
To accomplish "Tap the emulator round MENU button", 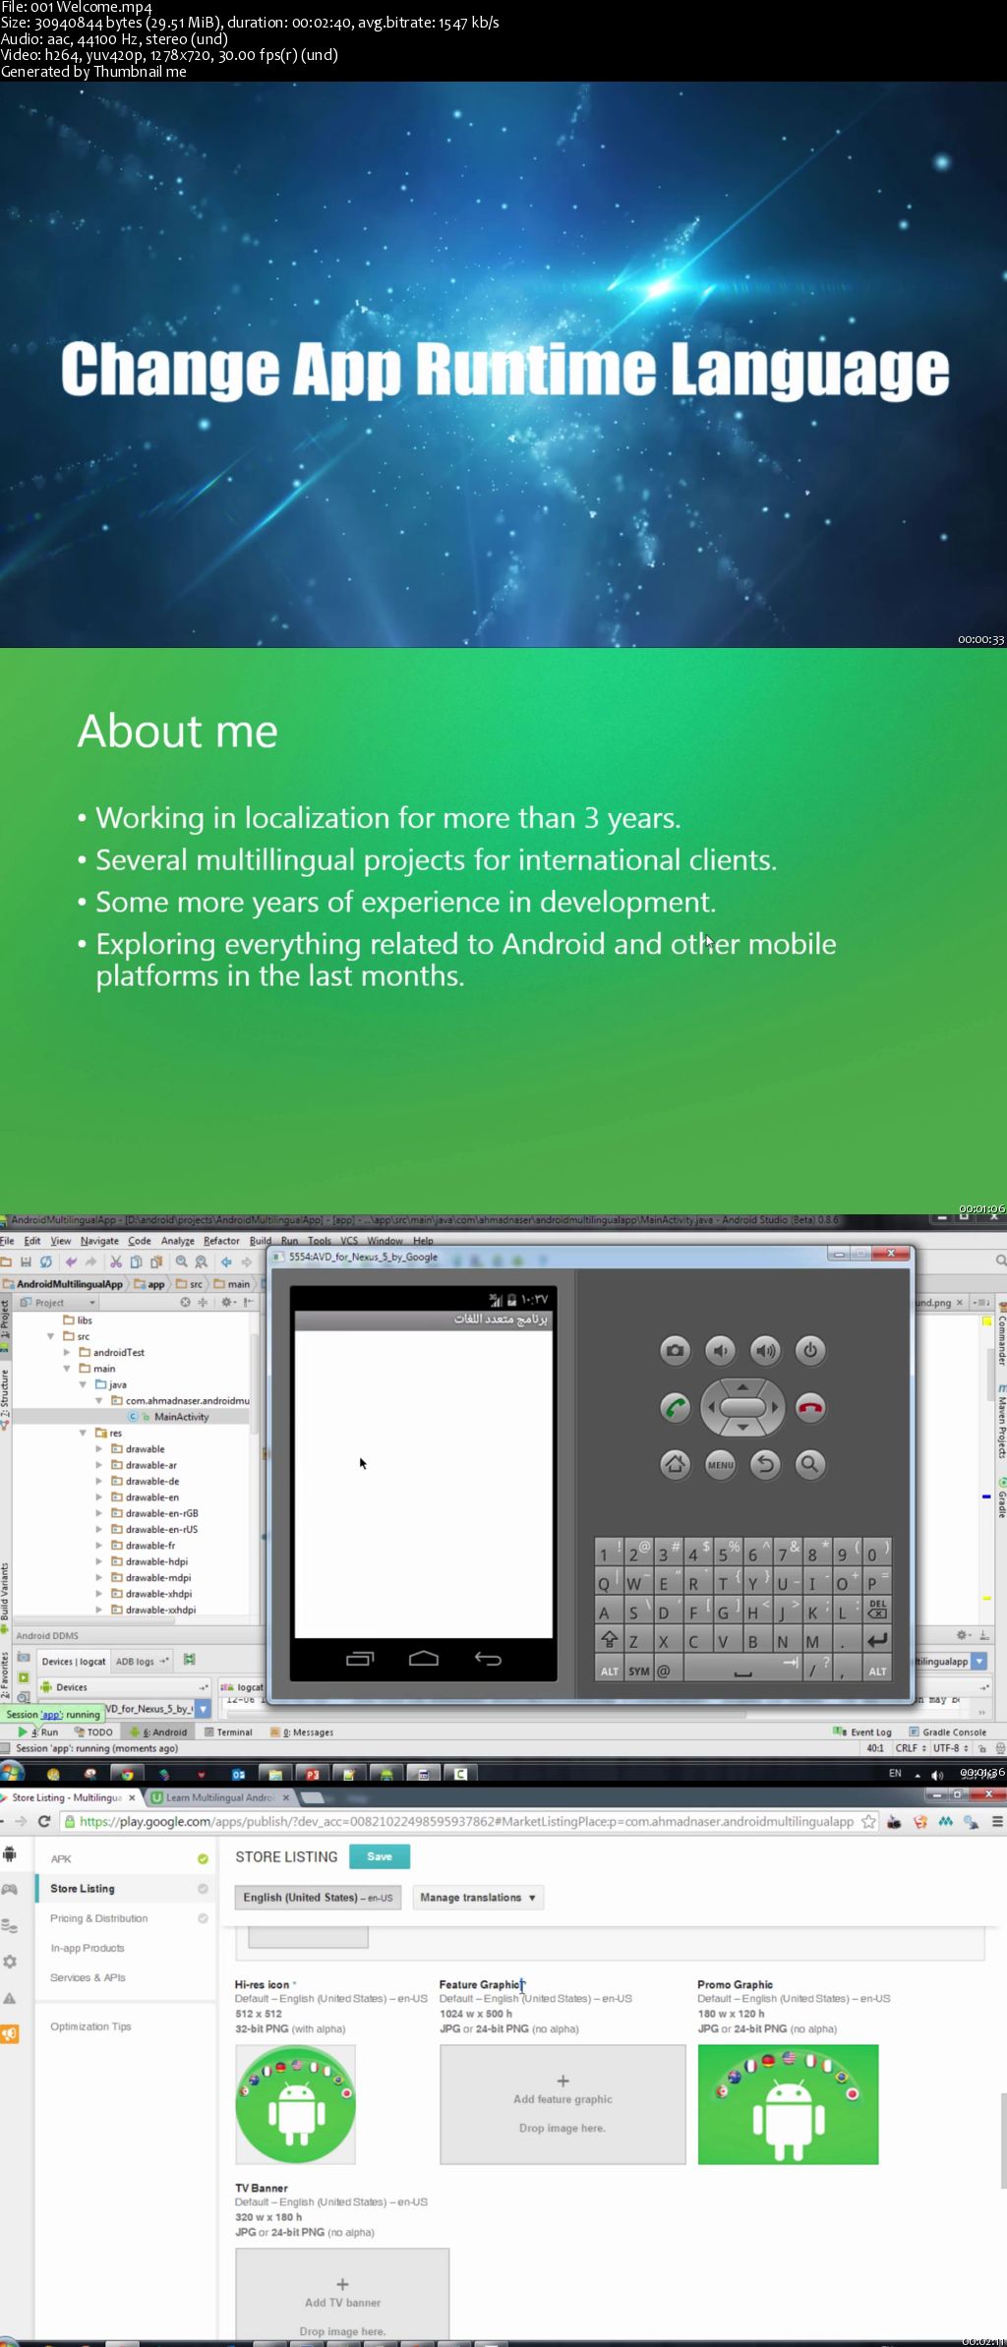I will pos(720,1465).
